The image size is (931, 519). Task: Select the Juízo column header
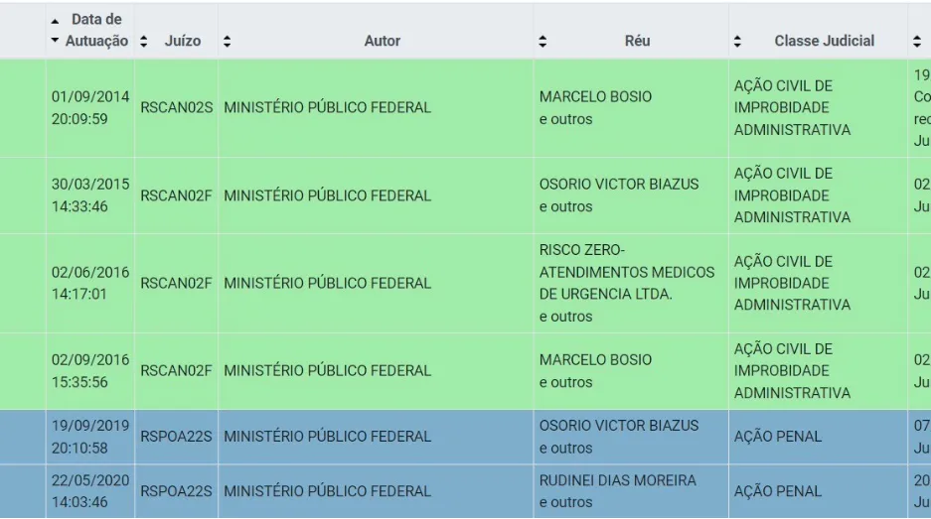pyautogui.click(x=182, y=41)
